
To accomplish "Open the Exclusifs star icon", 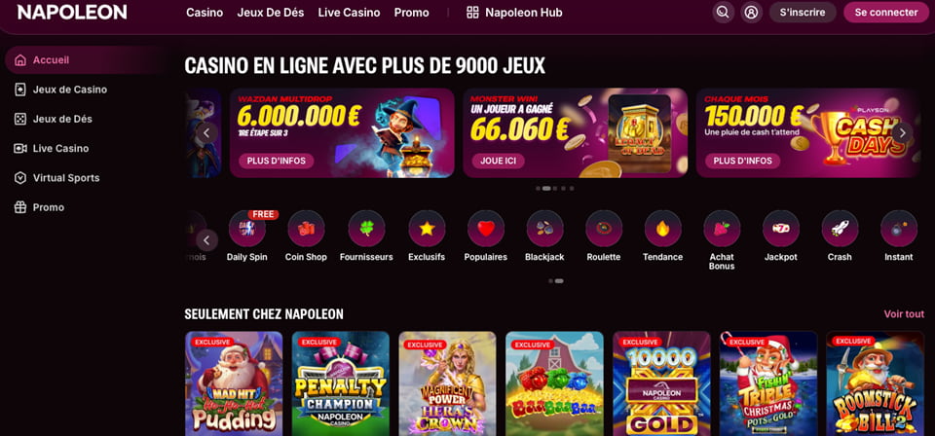I will [x=427, y=228].
